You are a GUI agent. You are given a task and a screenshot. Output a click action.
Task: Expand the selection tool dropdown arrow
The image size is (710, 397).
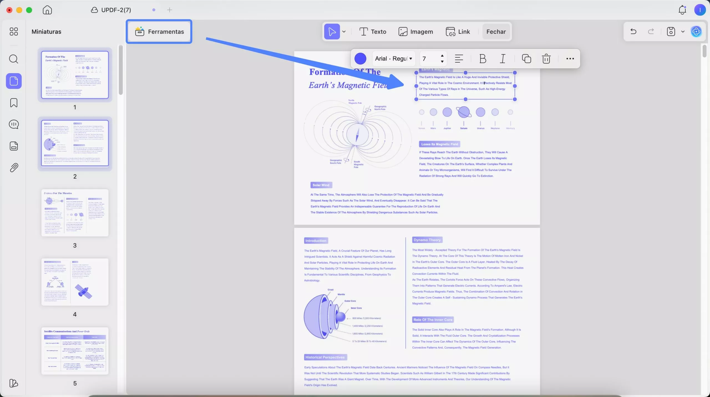click(x=344, y=32)
